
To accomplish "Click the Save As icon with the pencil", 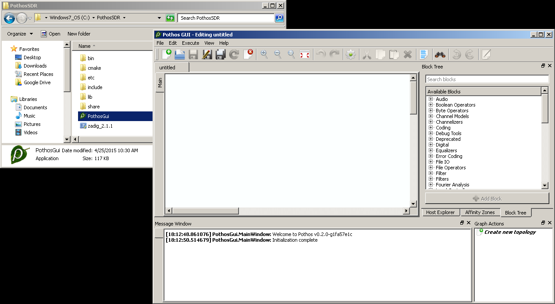I will tap(207, 54).
